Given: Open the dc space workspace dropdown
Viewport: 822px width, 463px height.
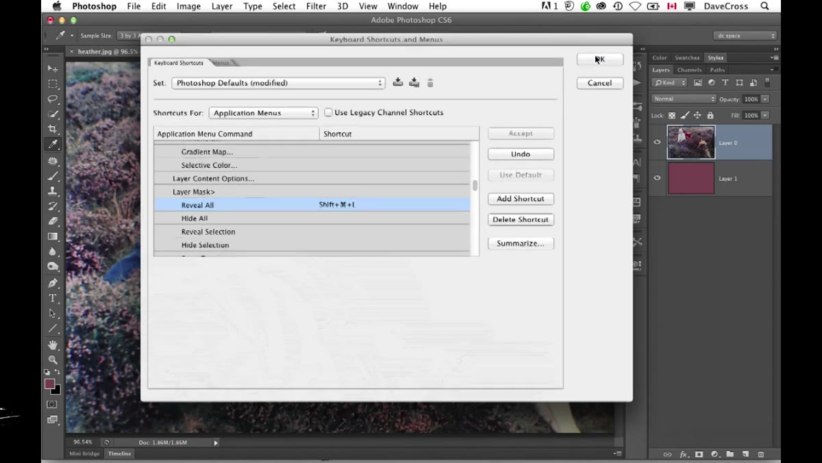Looking at the screenshot, I should coord(745,36).
